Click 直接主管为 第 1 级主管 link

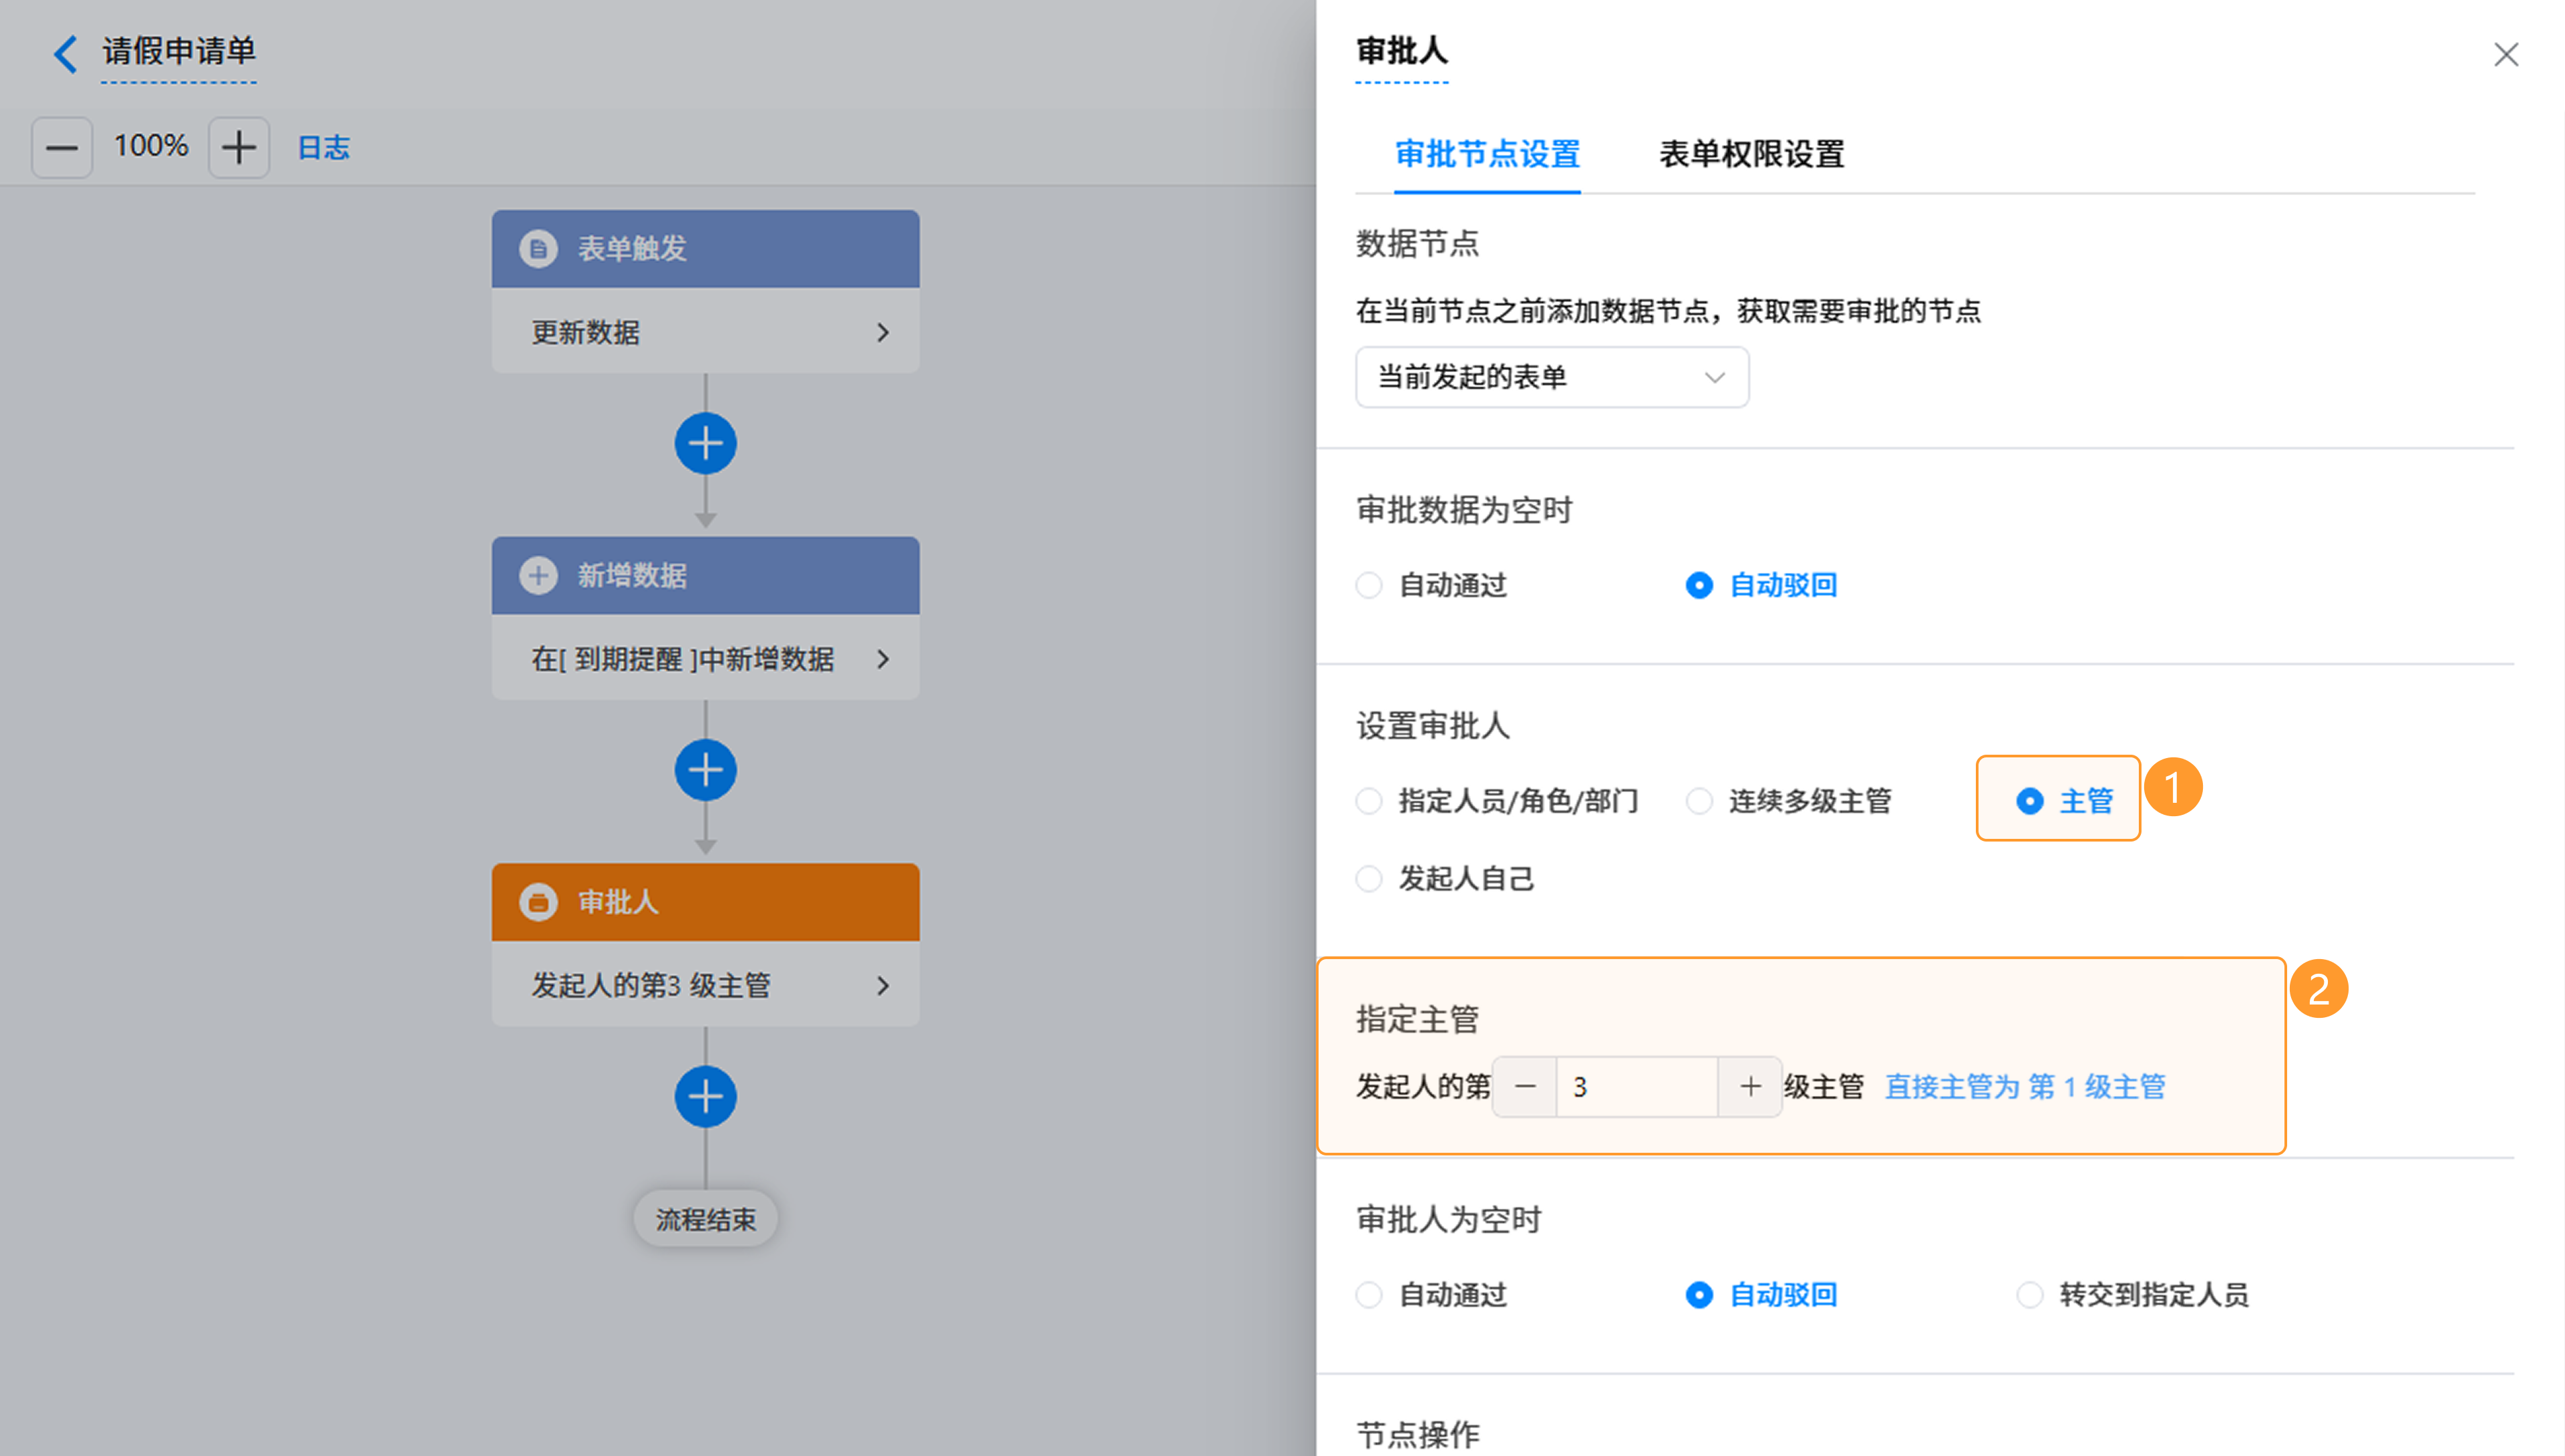click(x=2025, y=1087)
